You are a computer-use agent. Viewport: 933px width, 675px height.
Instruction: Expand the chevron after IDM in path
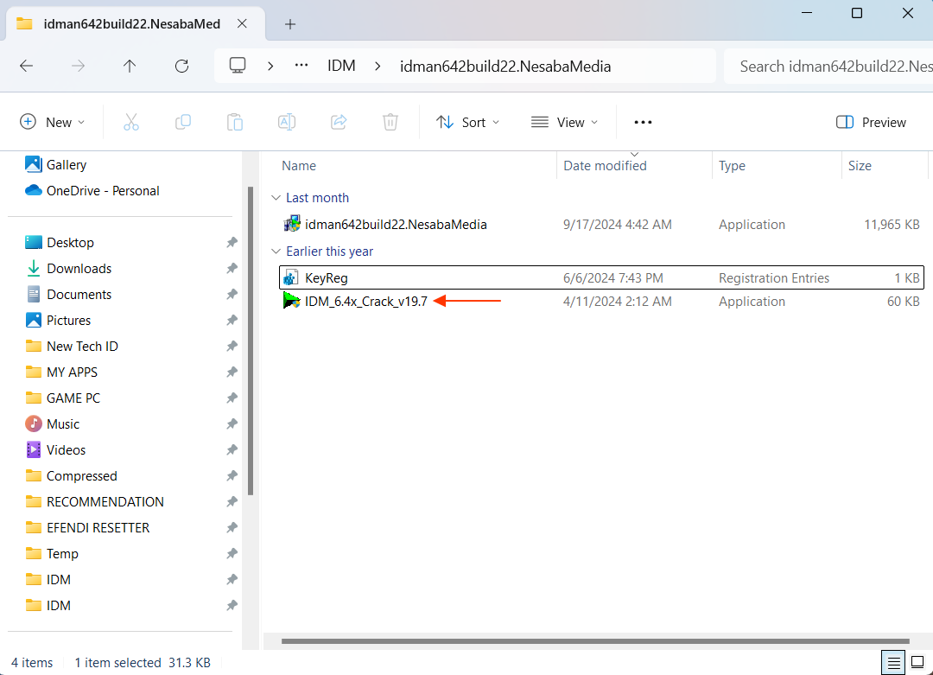point(378,66)
